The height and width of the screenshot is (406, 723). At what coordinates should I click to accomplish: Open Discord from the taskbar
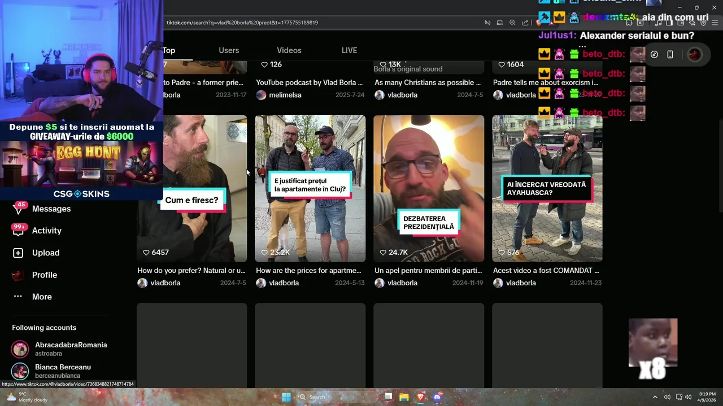coord(437,397)
